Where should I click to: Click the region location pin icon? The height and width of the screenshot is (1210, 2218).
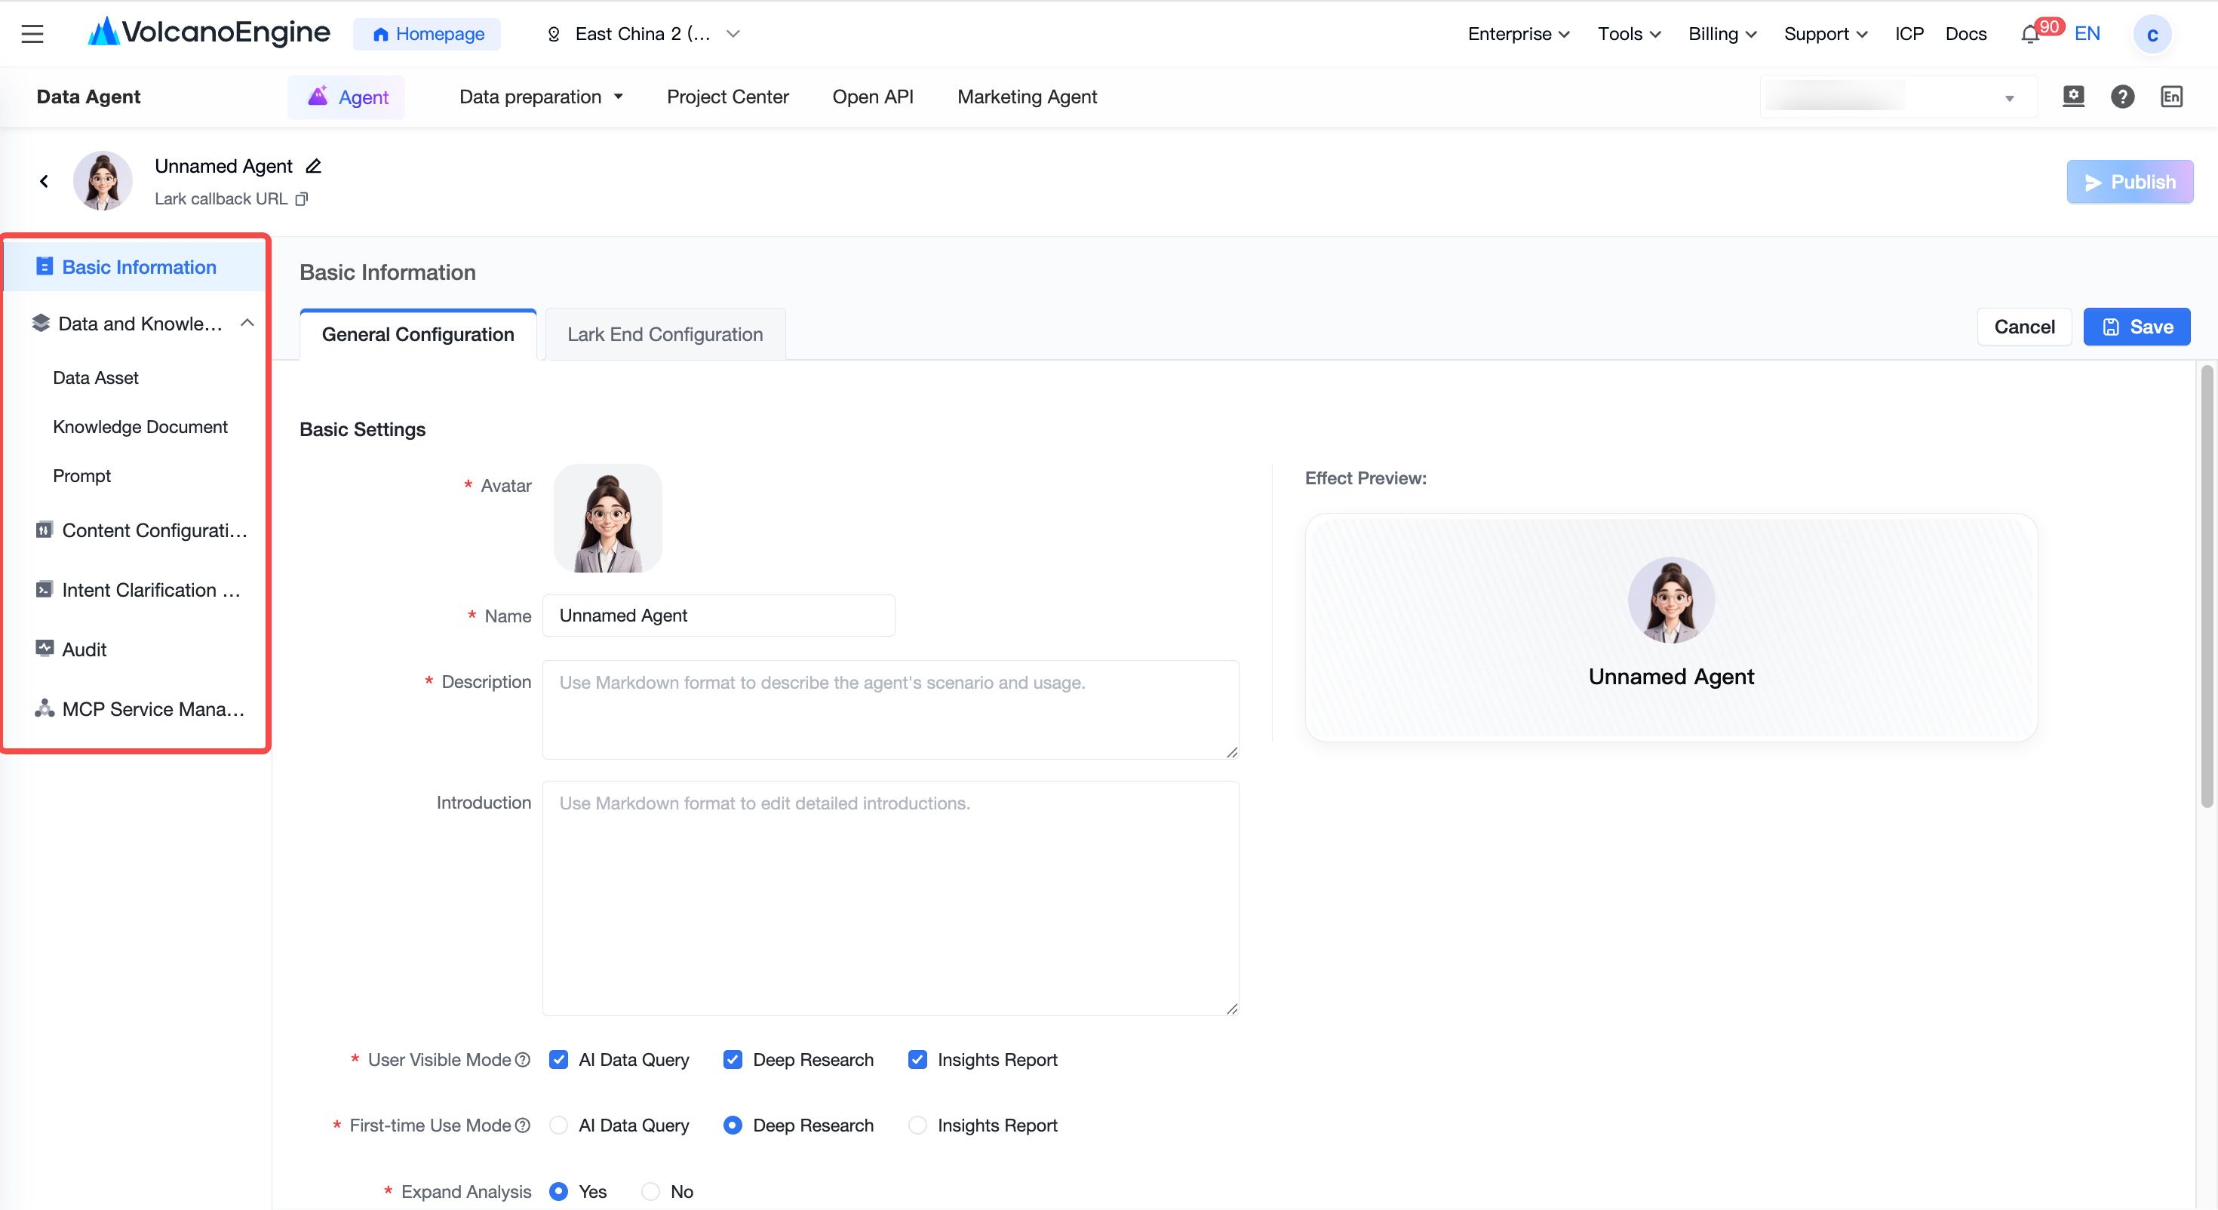pos(554,34)
